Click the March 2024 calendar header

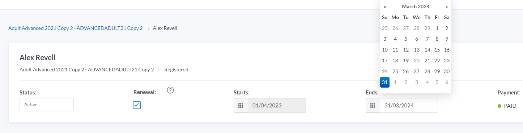pyautogui.click(x=416, y=6)
